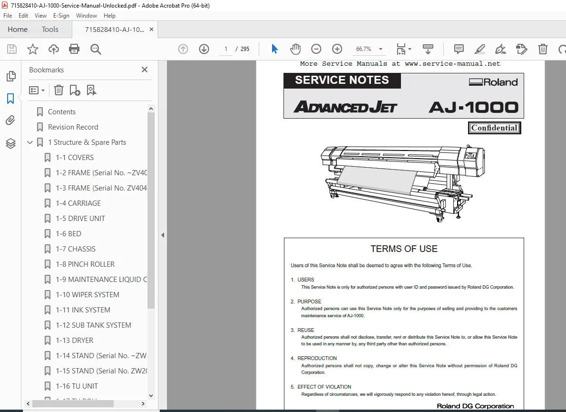Image resolution: width=566 pixels, height=412 pixels.
Task: Click the upload to cloud icon
Action: coord(54,49)
